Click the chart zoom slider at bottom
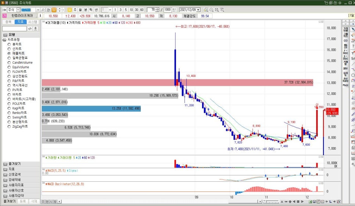 click(271, 202)
